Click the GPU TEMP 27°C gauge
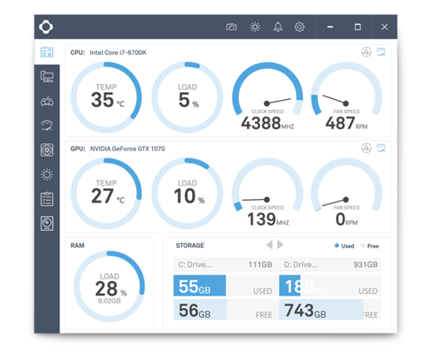Image resolution: width=431 pixels, height=353 pixels. (106, 193)
